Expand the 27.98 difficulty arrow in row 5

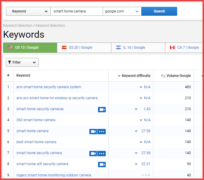136,131
